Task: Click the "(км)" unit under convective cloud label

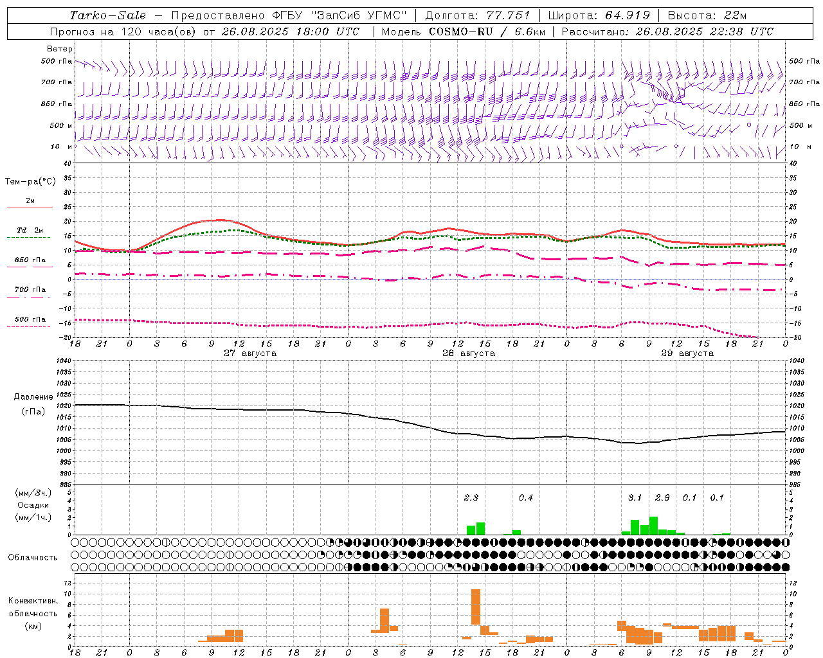Action: click(x=33, y=626)
